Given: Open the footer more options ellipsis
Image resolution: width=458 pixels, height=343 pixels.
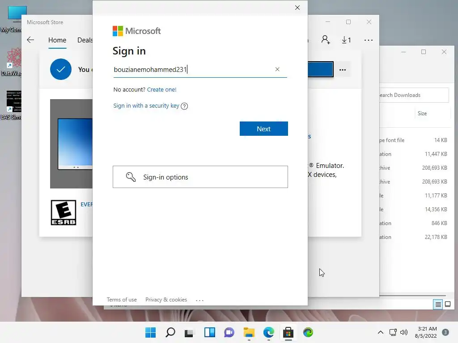Looking at the screenshot, I should point(199,300).
